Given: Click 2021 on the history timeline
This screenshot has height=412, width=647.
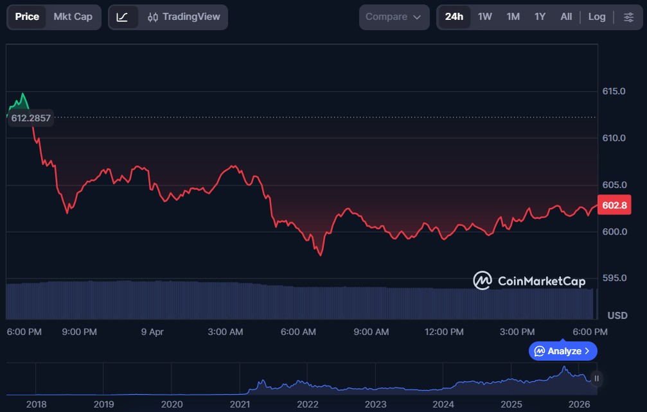Looking at the screenshot, I should [x=240, y=405].
